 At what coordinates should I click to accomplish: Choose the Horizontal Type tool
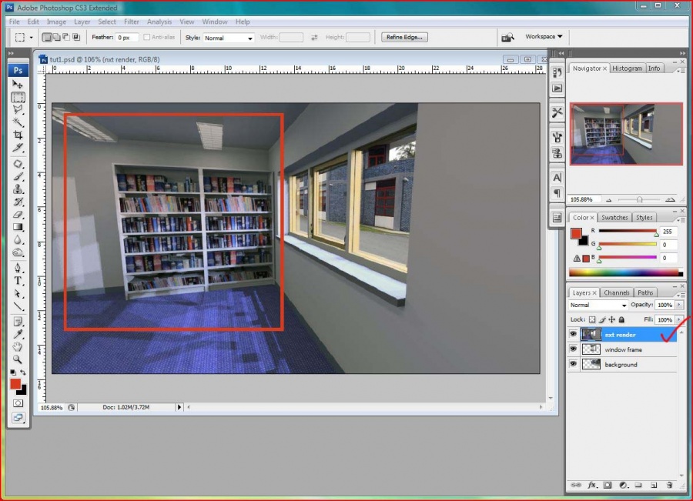tap(18, 281)
